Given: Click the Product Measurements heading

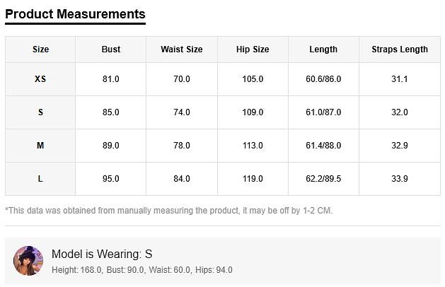Looking at the screenshot, I should [x=75, y=14].
